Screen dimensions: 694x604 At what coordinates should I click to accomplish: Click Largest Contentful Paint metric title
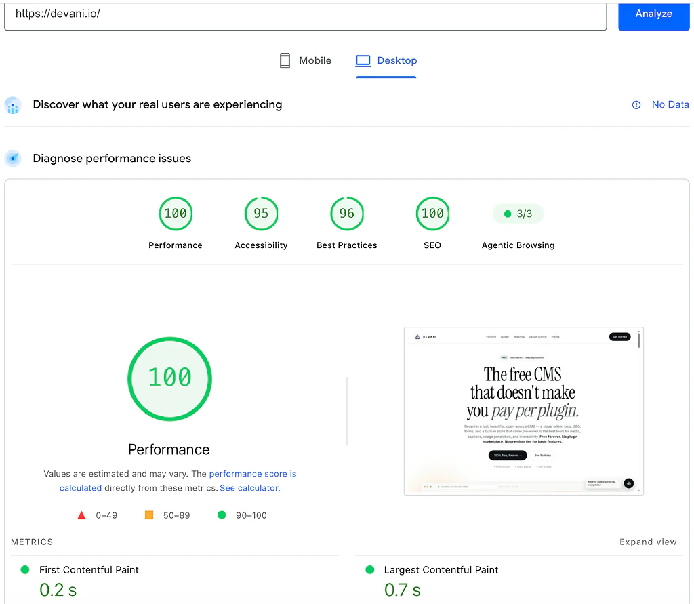tap(441, 570)
